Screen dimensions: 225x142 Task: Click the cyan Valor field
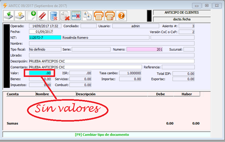40,73
